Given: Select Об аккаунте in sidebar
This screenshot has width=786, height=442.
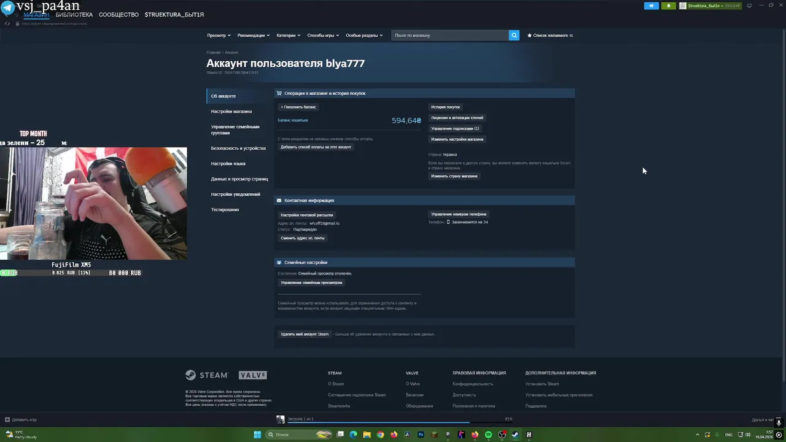Looking at the screenshot, I should tap(238, 96).
